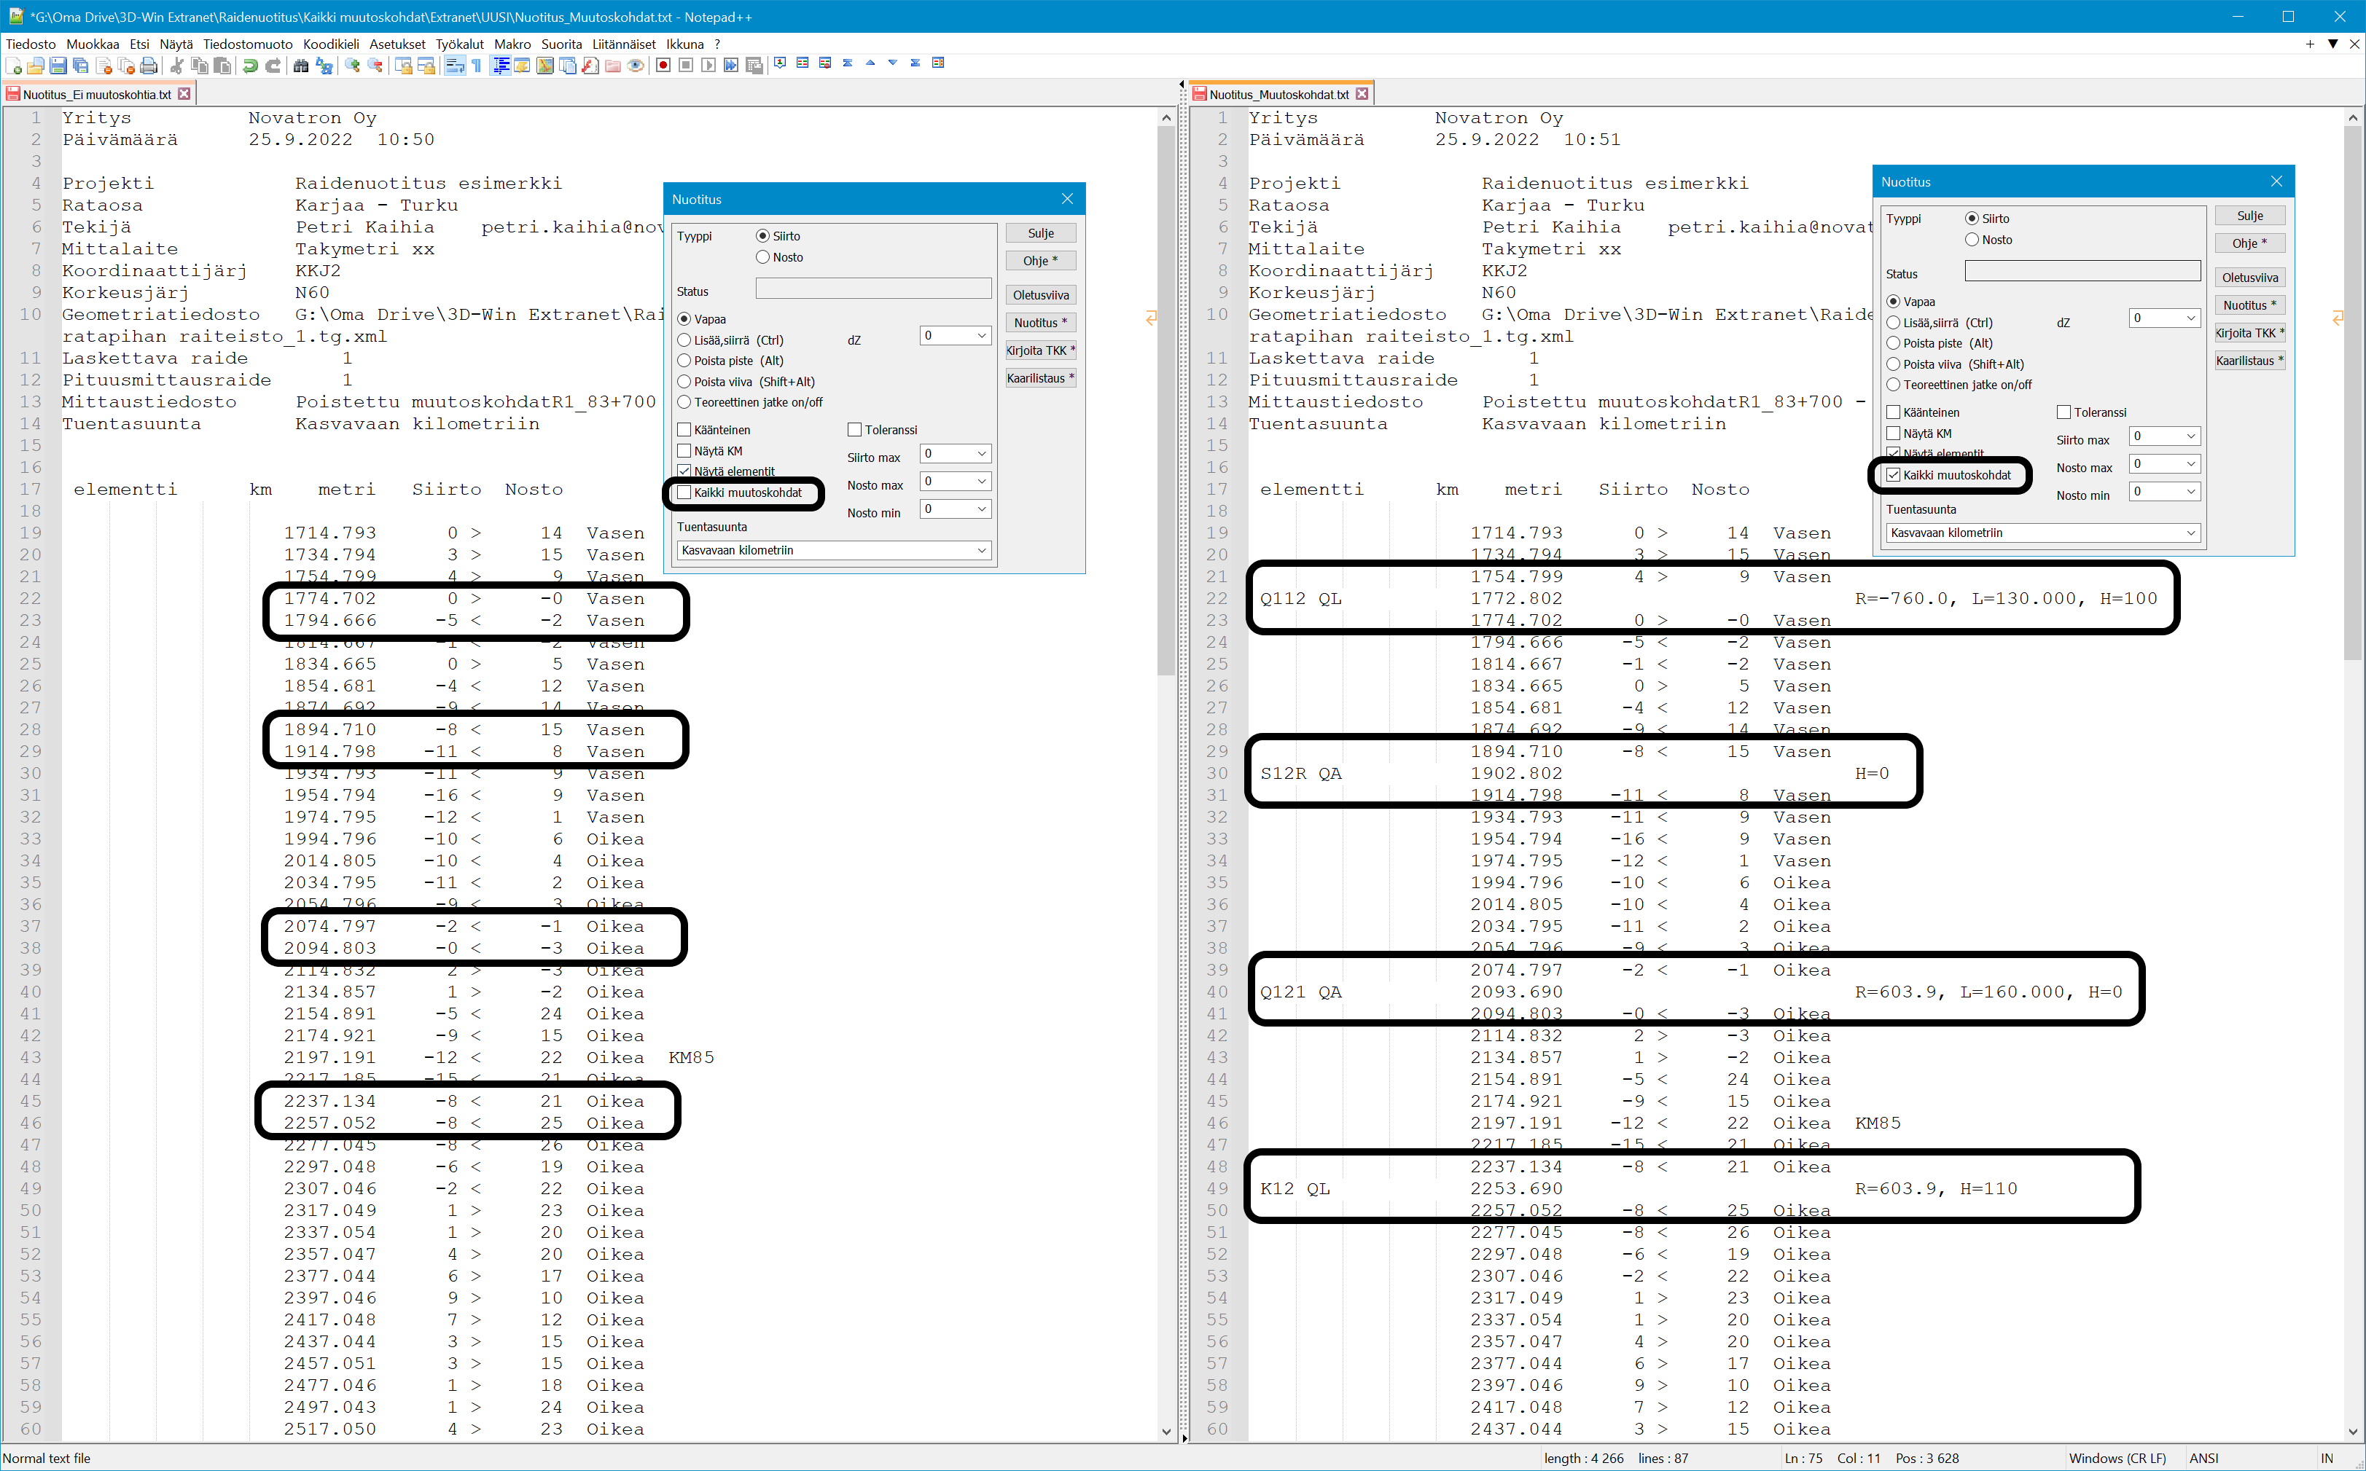
Task: Click the Zoom Out magnifier icon
Action: (375, 65)
